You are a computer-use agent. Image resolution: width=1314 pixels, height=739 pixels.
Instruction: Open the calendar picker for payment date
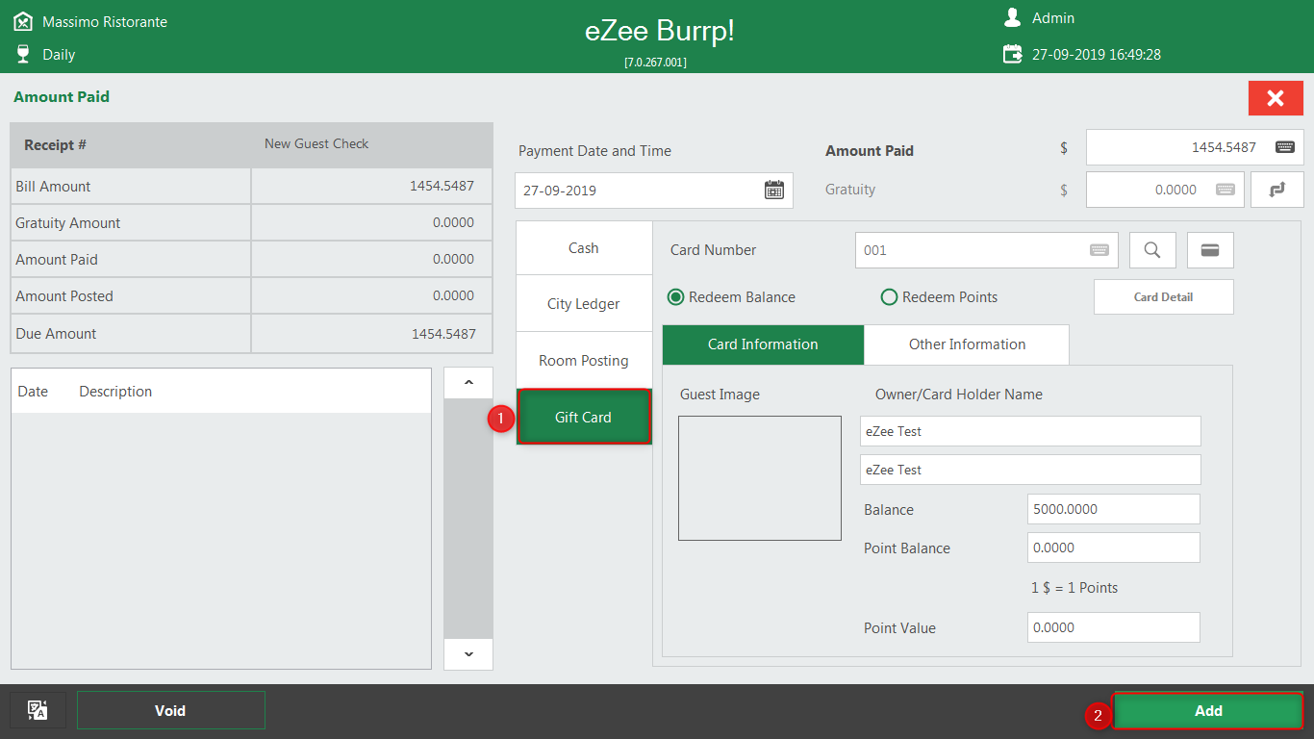(x=773, y=190)
